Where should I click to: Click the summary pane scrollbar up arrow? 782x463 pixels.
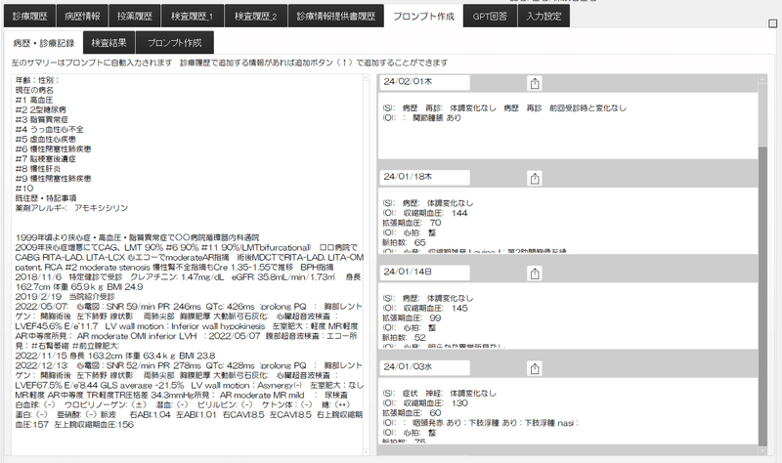[x=366, y=78]
